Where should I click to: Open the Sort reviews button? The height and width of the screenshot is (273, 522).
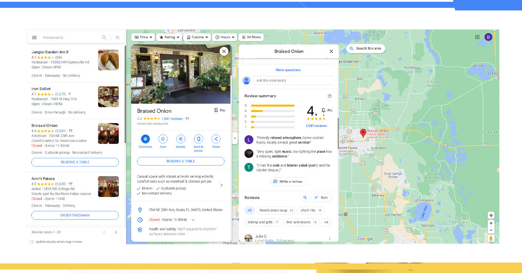coord(321,197)
